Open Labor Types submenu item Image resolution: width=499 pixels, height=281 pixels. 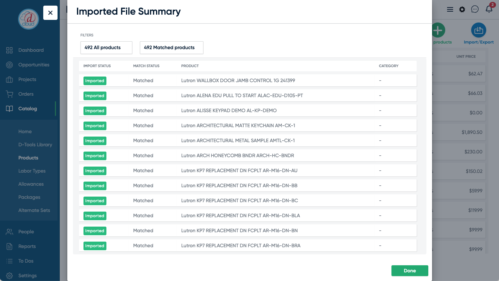(32, 171)
